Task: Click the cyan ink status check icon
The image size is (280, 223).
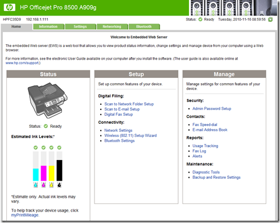Action: 36,147
